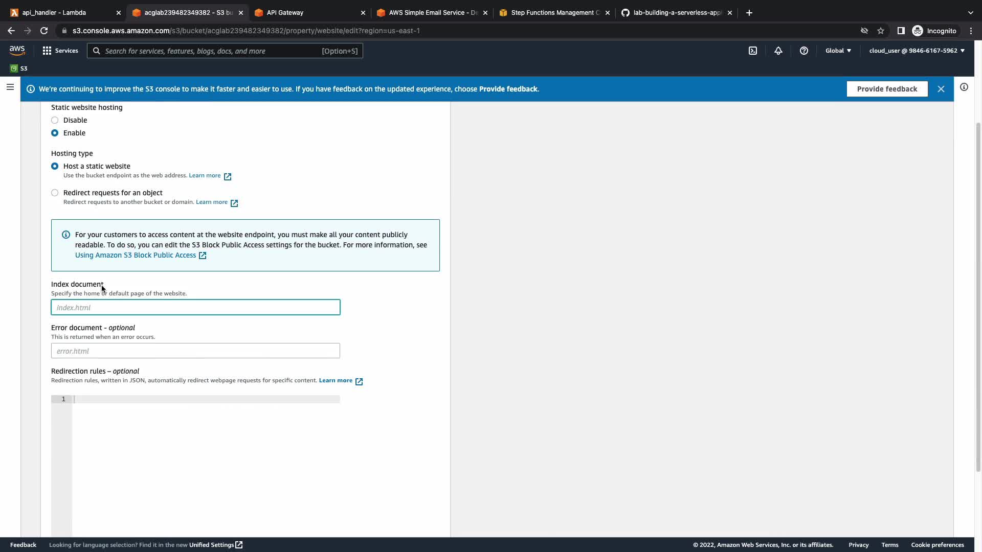Click the Services grid icon

pyautogui.click(x=47, y=51)
